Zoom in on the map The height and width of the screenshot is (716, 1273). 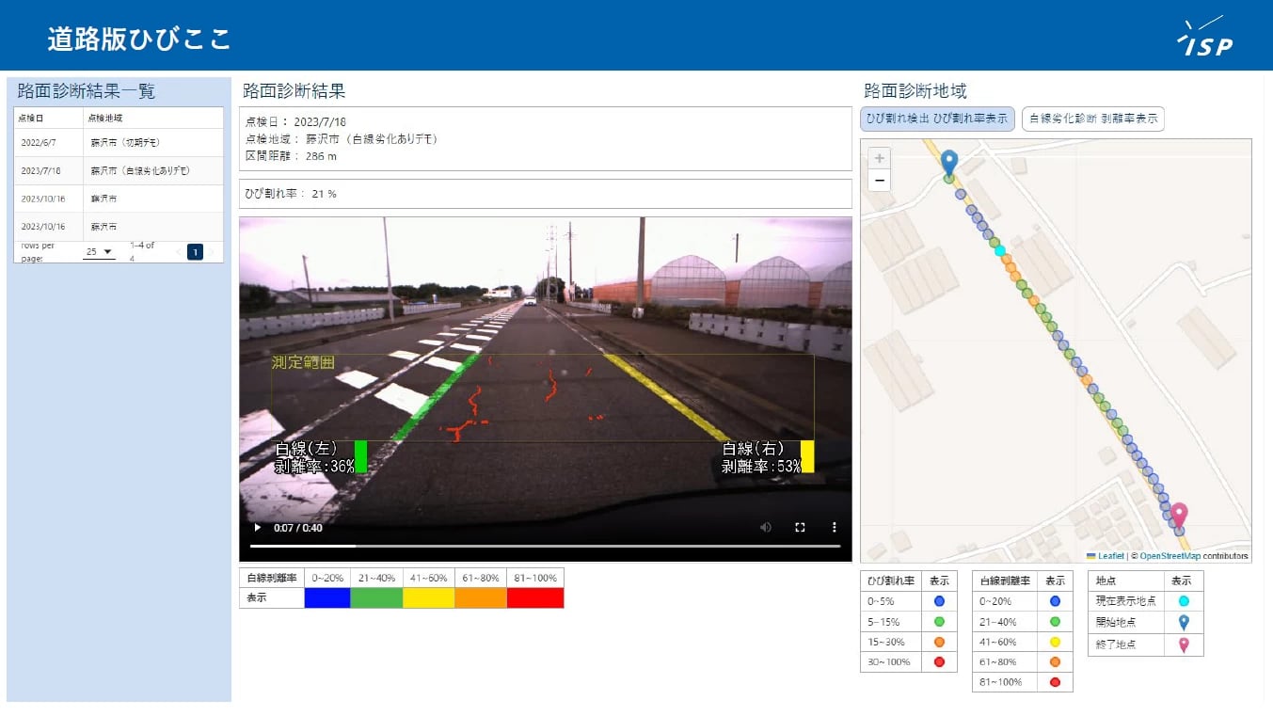point(879,158)
